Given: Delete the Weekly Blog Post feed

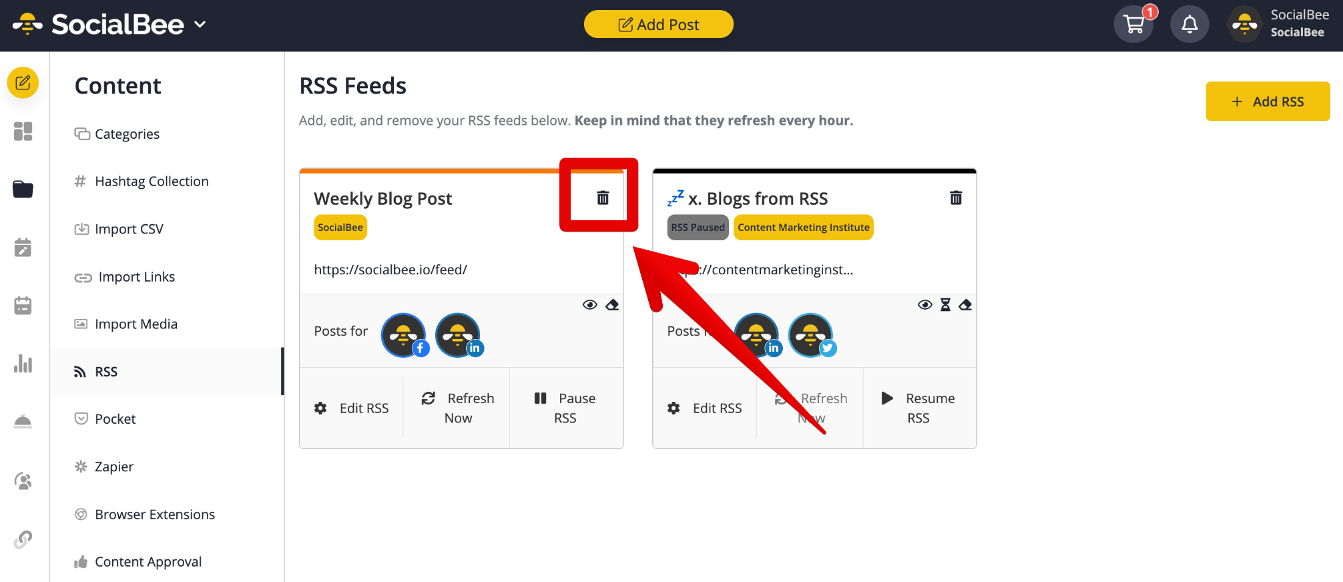Looking at the screenshot, I should tap(603, 198).
